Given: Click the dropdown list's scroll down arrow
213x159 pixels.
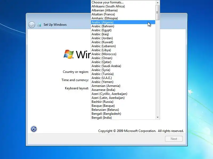Looking at the screenshot, I should pyautogui.click(x=158, y=117).
